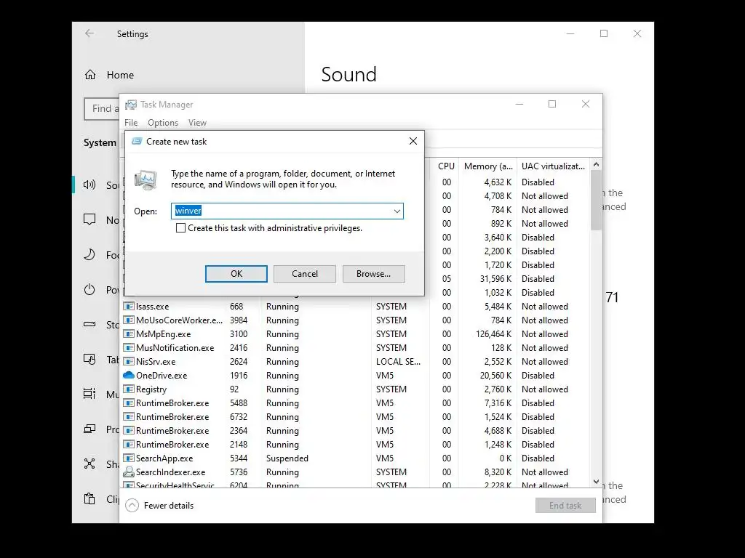Click OK to run winver
The image size is (745, 558).
(236, 274)
